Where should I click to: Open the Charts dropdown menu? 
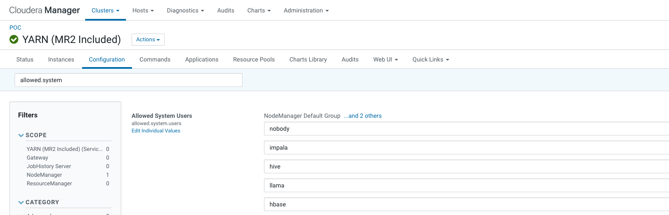[x=259, y=10]
